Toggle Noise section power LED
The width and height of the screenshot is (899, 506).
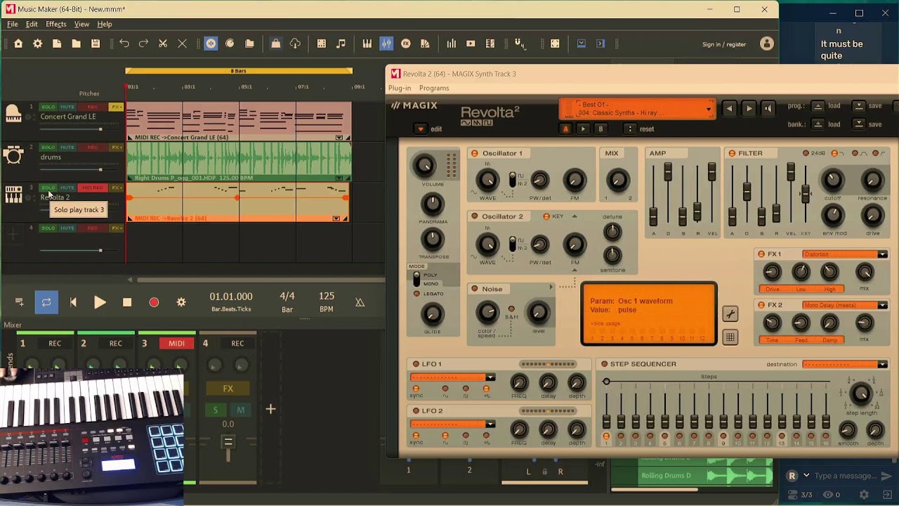tap(474, 289)
